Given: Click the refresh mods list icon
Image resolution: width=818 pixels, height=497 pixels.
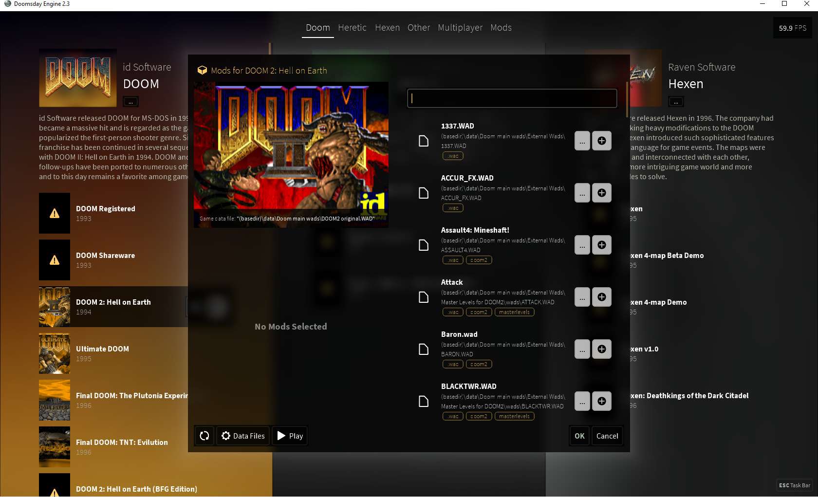Looking at the screenshot, I should (204, 436).
